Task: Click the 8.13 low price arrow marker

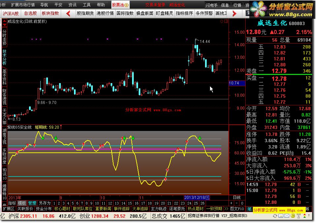Action: click(x=14, y=119)
